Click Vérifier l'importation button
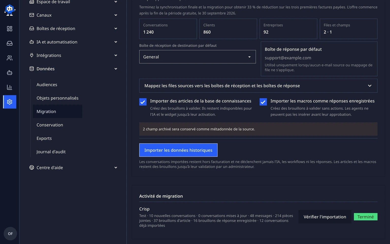The height and width of the screenshot is (244, 390). pyautogui.click(x=325, y=217)
